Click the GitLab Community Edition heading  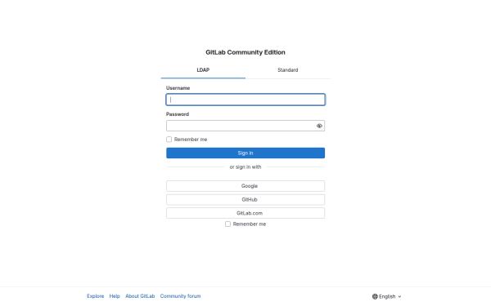tap(245, 52)
